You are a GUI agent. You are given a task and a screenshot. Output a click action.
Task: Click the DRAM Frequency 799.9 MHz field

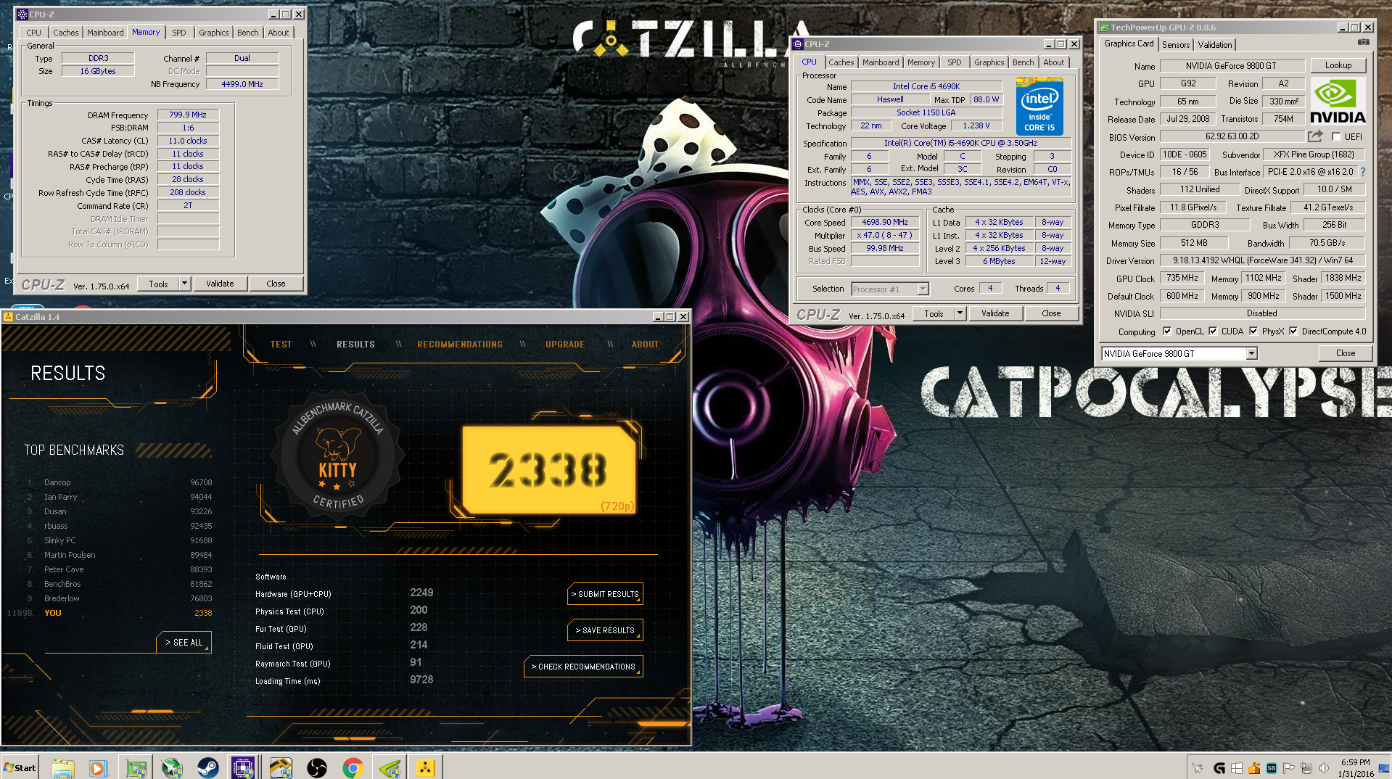188,115
